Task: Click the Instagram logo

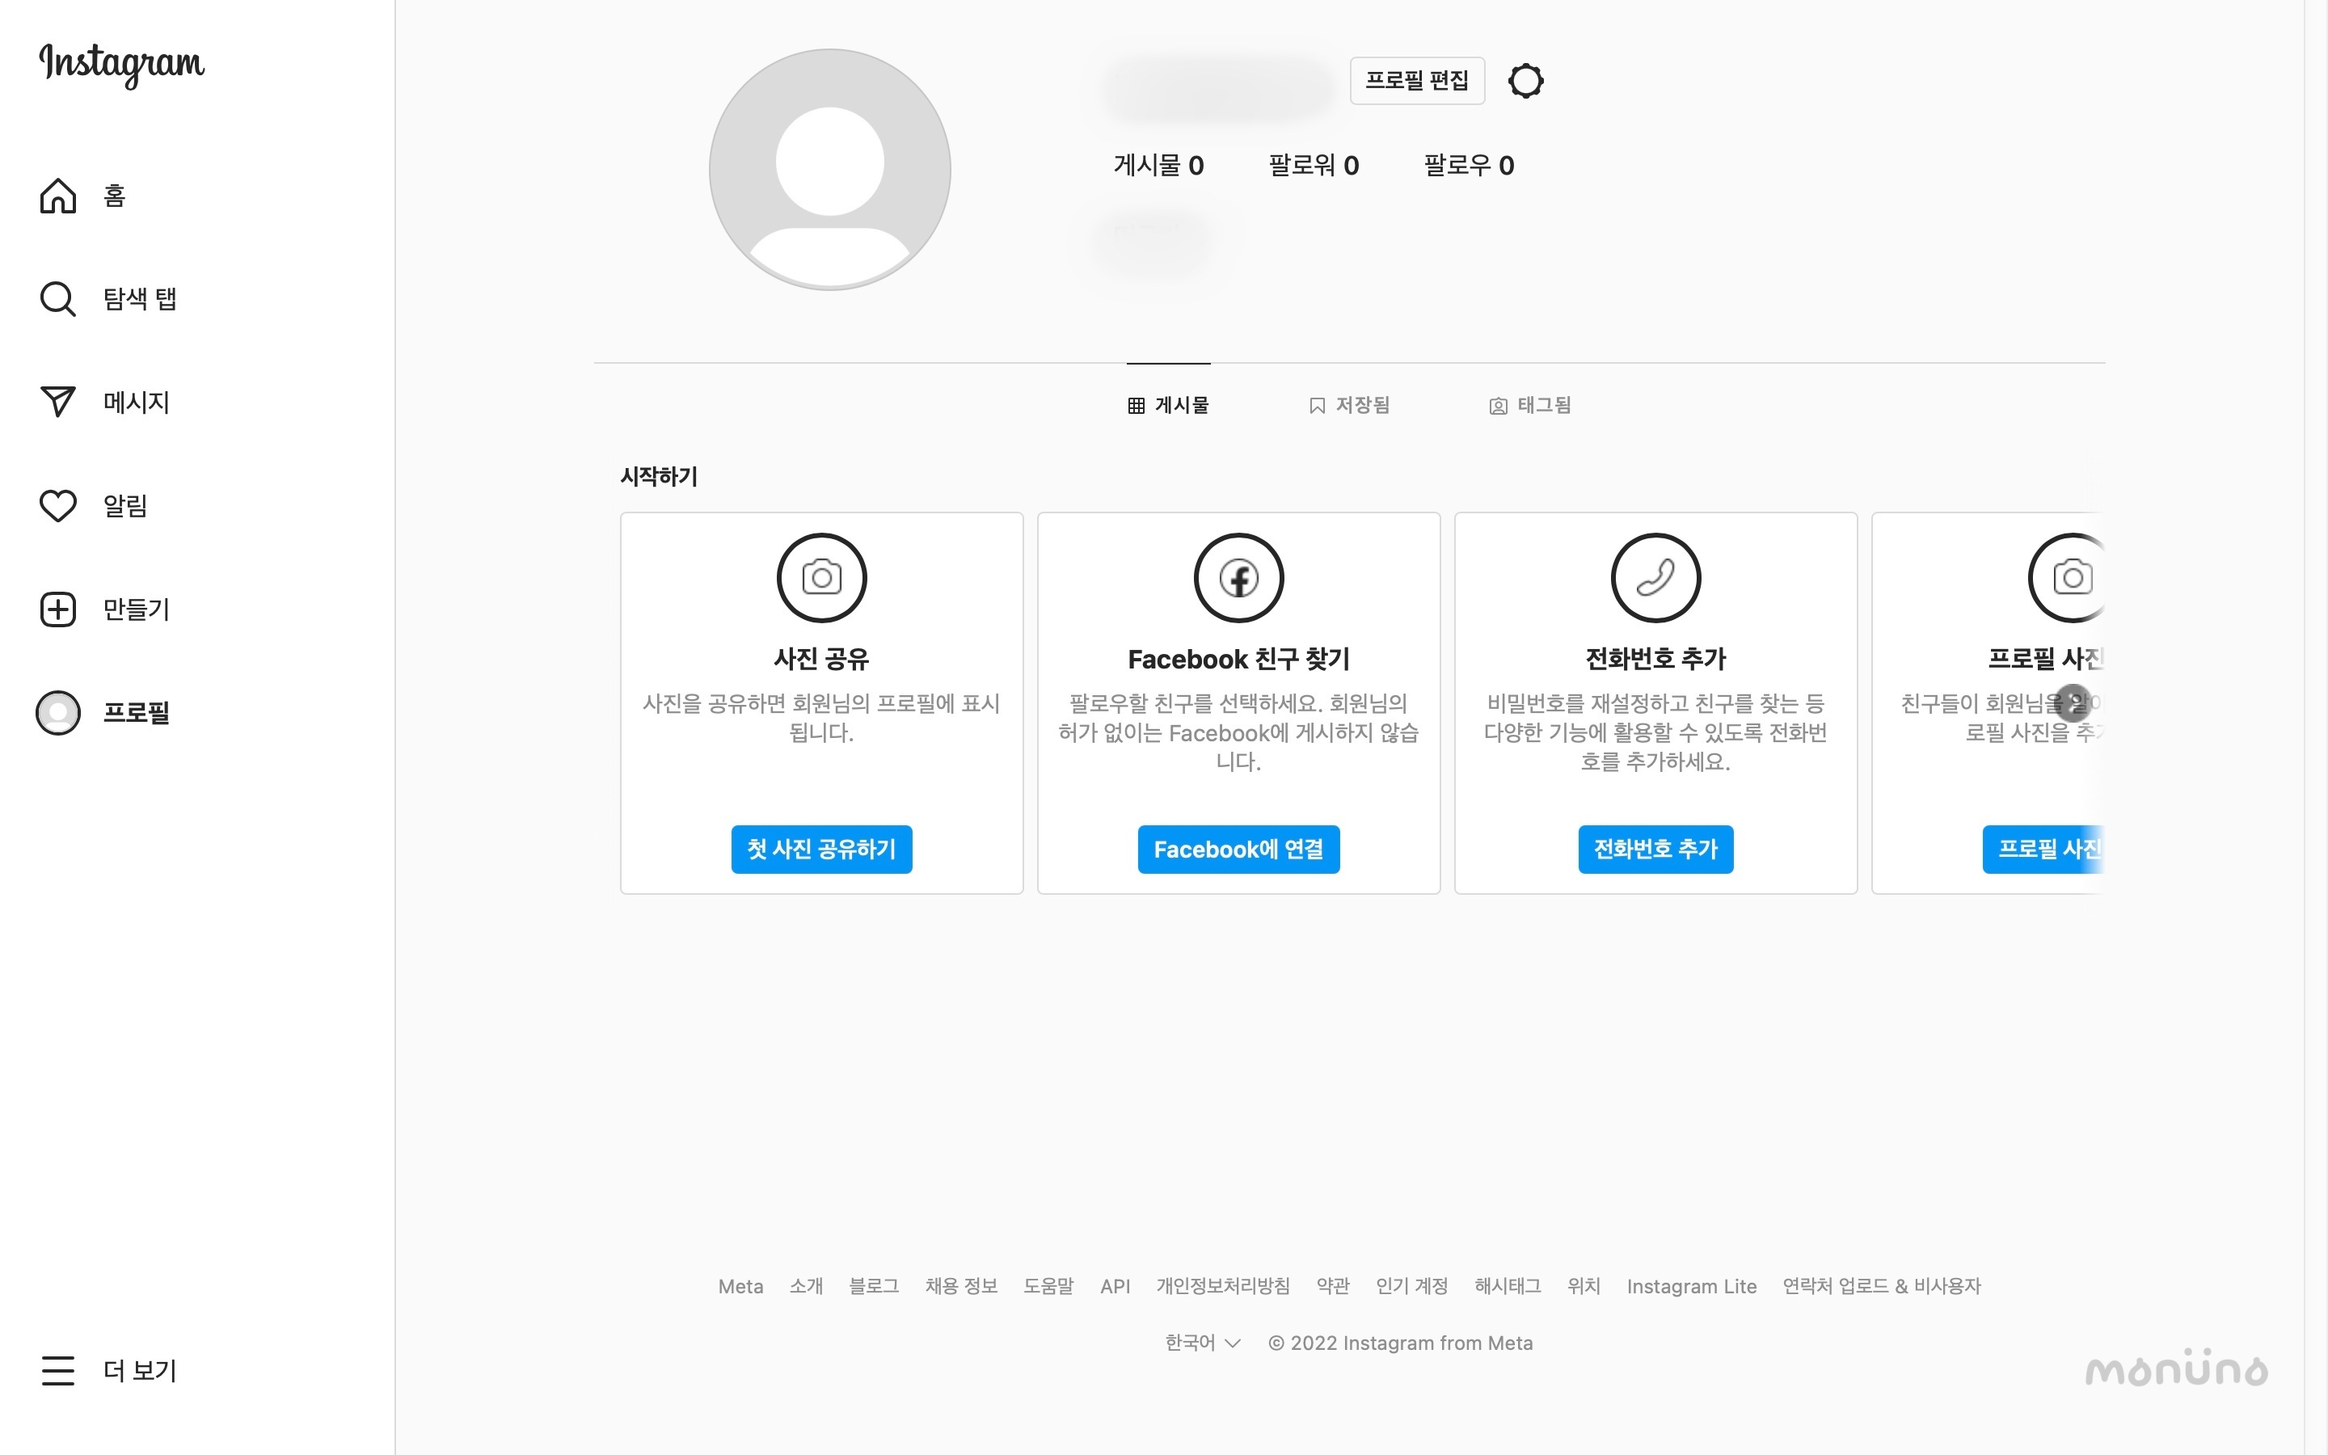Action: click(x=121, y=65)
